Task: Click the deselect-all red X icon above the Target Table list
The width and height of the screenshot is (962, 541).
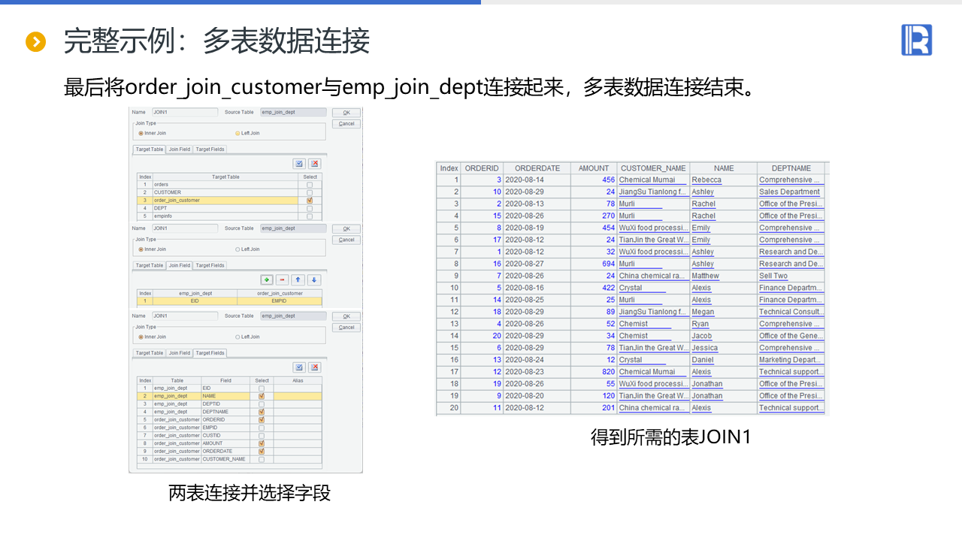Action: click(x=314, y=164)
